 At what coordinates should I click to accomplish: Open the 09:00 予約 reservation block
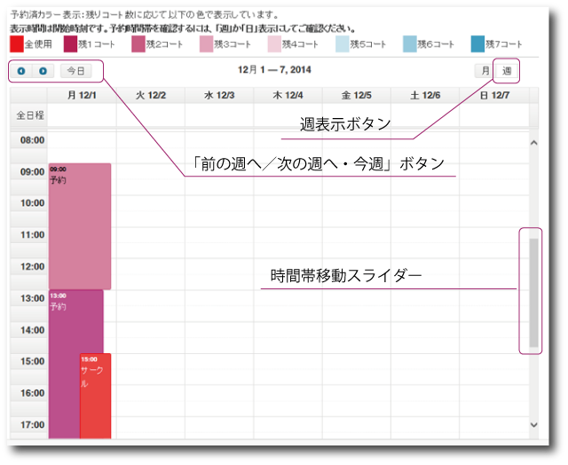(x=80, y=226)
